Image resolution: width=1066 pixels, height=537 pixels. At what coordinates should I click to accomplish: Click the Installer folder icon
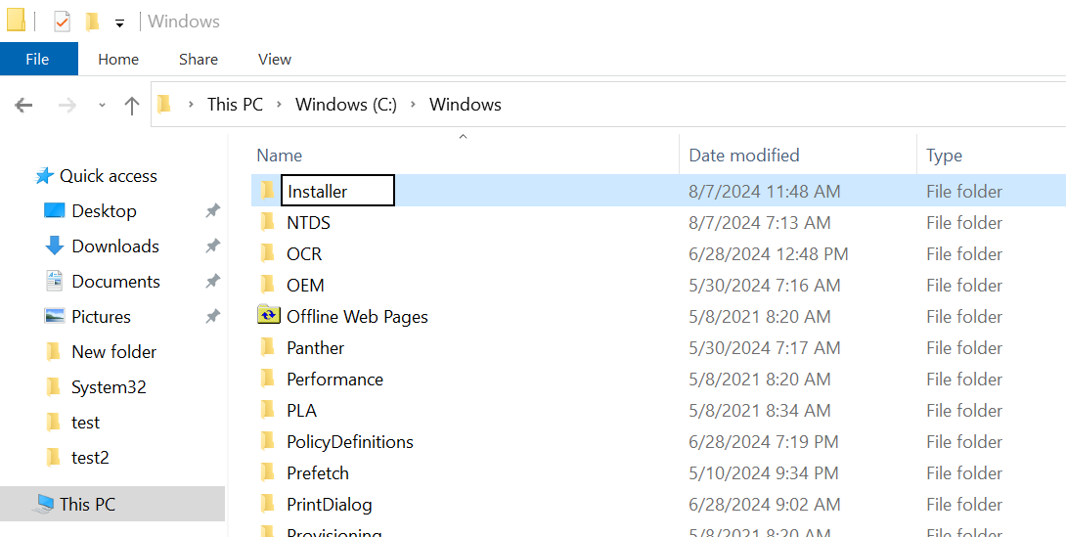[x=268, y=190]
